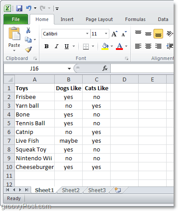Add a new worksheet tab icon
This screenshot has width=178, height=211.
[x=118, y=190]
